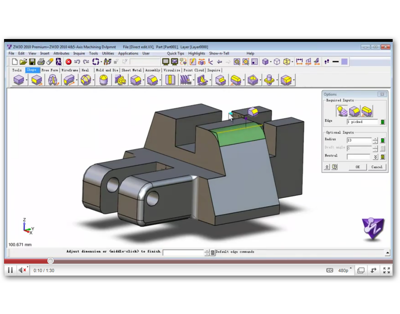
Task: Print using the printer toolbar icon
Action: pos(41,61)
